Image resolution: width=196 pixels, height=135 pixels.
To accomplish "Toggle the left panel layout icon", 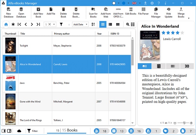I will [x=4, y=131].
